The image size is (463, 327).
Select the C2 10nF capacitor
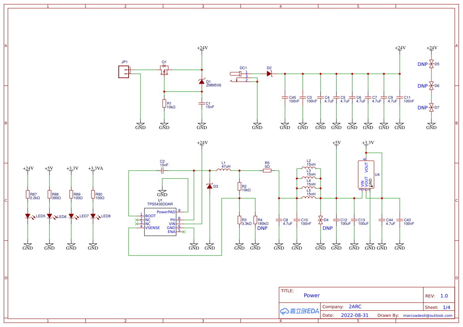(162, 170)
